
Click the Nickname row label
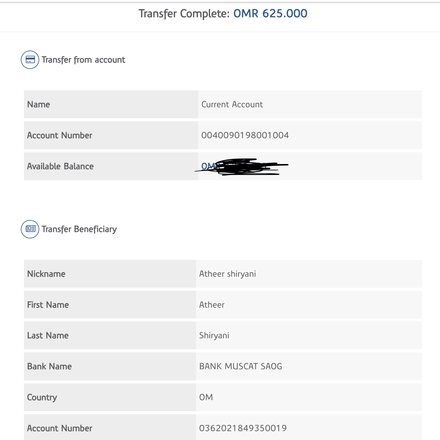pyautogui.click(x=46, y=274)
